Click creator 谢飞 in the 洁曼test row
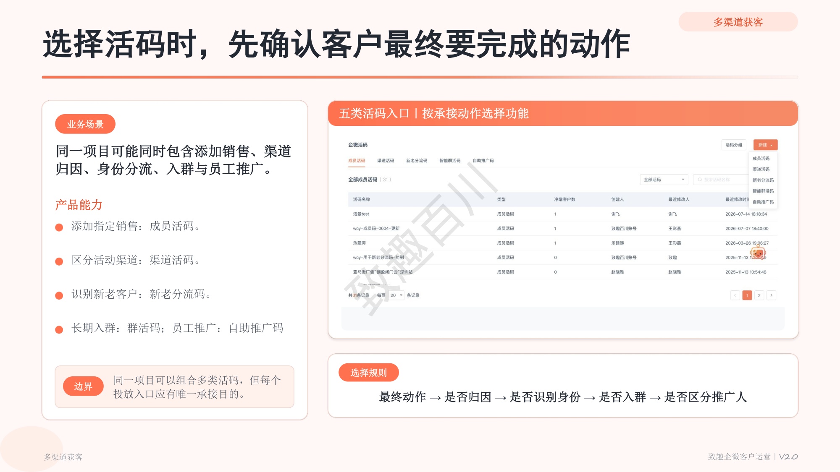The width and height of the screenshot is (840, 472). point(615,214)
